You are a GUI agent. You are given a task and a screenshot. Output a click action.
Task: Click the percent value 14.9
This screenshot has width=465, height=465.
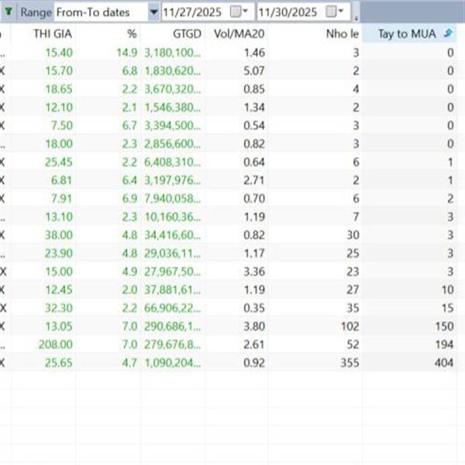pyautogui.click(x=127, y=53)
